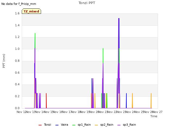Click the y-axis tick label 1.4
Screen dimensions: 174x130
17,25
